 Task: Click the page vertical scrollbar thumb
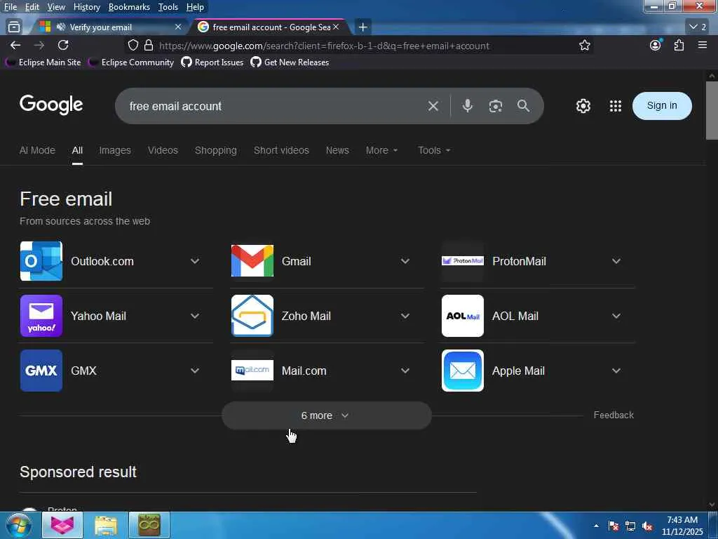[x=712, y=110]
